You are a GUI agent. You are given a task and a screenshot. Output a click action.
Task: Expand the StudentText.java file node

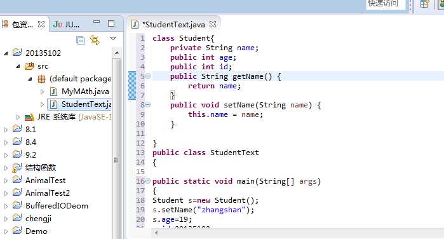tap(42, 104)
